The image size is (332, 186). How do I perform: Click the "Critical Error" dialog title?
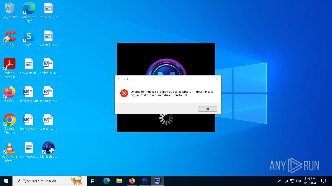click(x=125, y=79)
